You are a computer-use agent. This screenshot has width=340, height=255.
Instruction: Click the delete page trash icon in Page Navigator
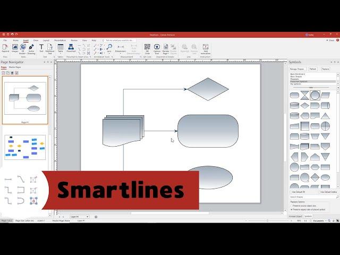[x=12, y=73]
